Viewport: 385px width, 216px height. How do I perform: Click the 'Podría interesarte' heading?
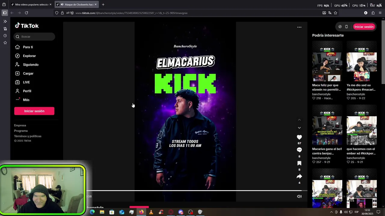[328, 35]
